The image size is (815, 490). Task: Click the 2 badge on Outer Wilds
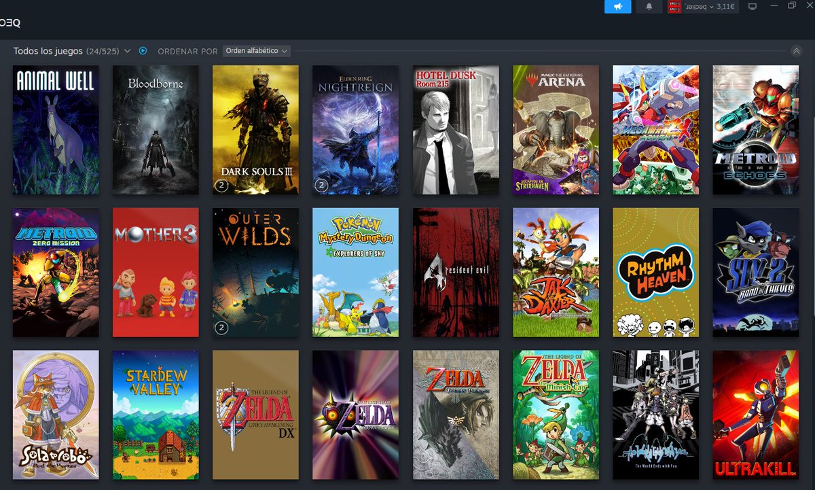tap(221, 328)
